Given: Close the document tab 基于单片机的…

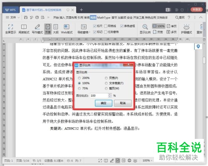Looking at the screenshot, I should pos(72,10).
